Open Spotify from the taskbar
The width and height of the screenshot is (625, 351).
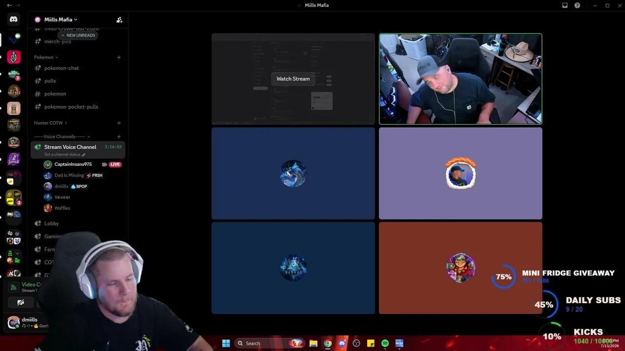(x=385, y=343)
